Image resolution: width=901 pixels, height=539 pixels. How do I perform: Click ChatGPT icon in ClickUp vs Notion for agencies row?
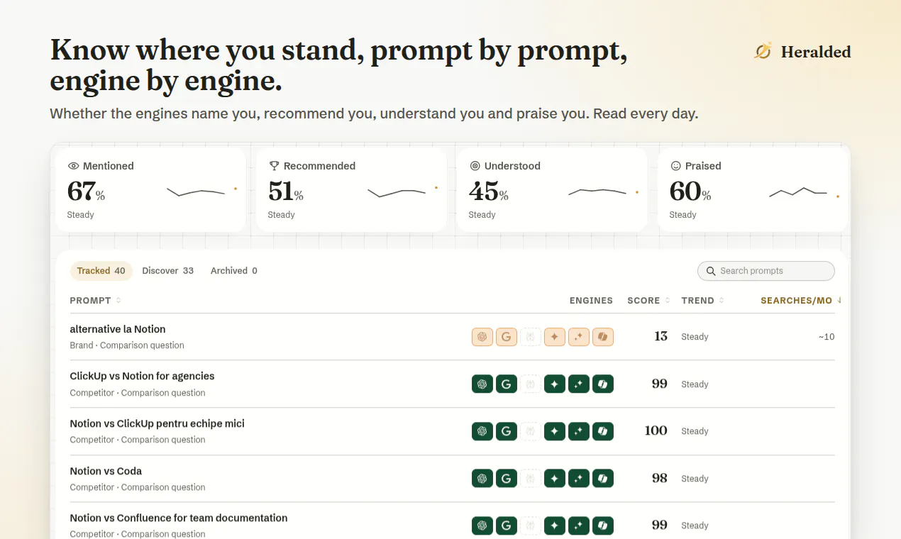(x=482, y=384)
